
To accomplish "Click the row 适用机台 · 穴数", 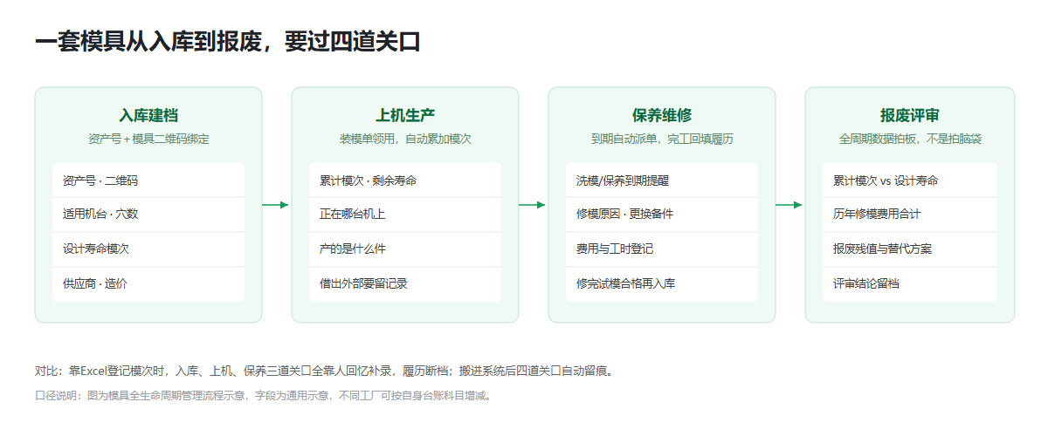I will coord(148,215).
